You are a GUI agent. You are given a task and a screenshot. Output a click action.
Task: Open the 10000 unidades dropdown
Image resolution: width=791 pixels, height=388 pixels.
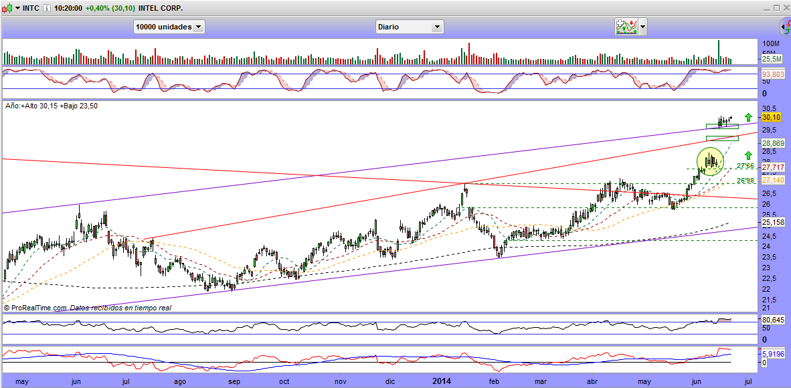click(x=169, y=27)
